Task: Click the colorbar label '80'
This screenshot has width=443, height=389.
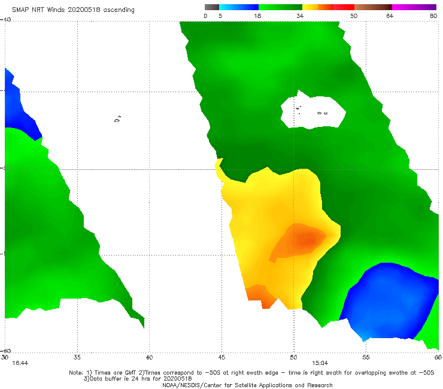Action: pos(433,16)
